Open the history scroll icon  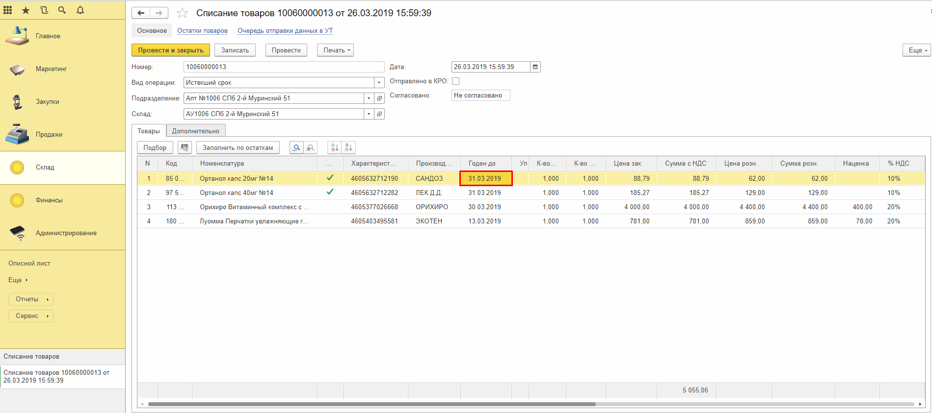tap(44, 10)
